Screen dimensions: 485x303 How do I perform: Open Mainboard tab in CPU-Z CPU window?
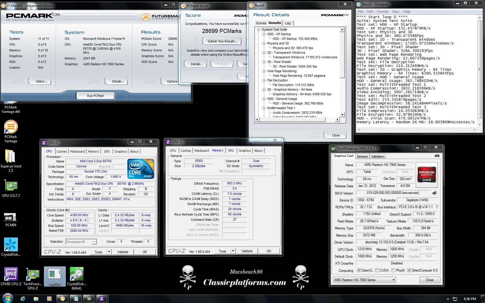click(x=77, y=151)
